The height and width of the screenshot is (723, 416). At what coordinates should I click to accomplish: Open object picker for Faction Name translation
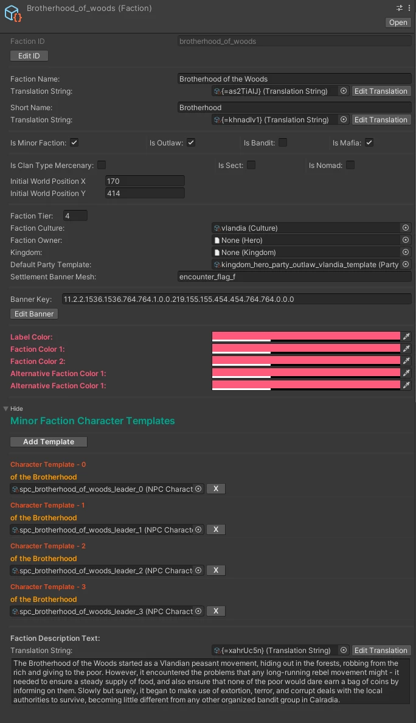click(344, 91)
